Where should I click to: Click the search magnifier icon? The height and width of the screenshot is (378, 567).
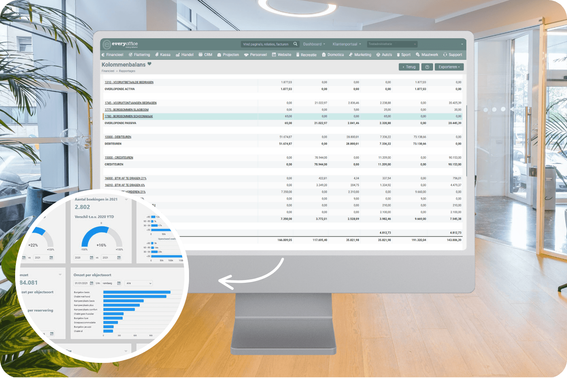295,44
